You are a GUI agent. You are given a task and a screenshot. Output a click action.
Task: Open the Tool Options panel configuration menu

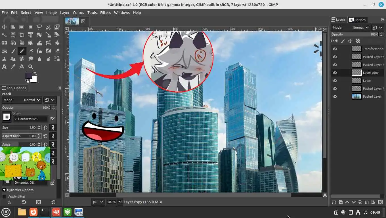(59, 88)
